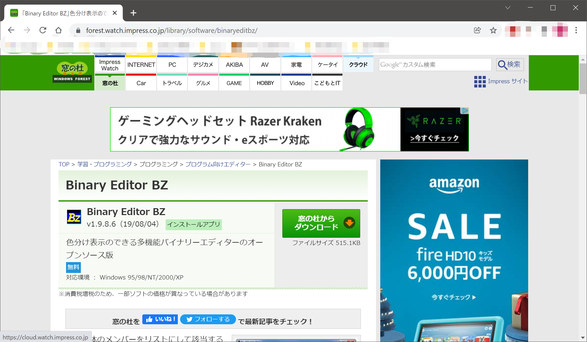Open the INTERNET site tab
This screenshot has width=587, height=342.
[141, 65]
